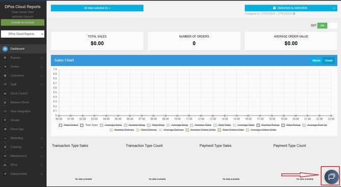Image resolution: width=341 pixels, height=187 pixels.
Task: Click the Customers people icon
Action: (5, 75)
